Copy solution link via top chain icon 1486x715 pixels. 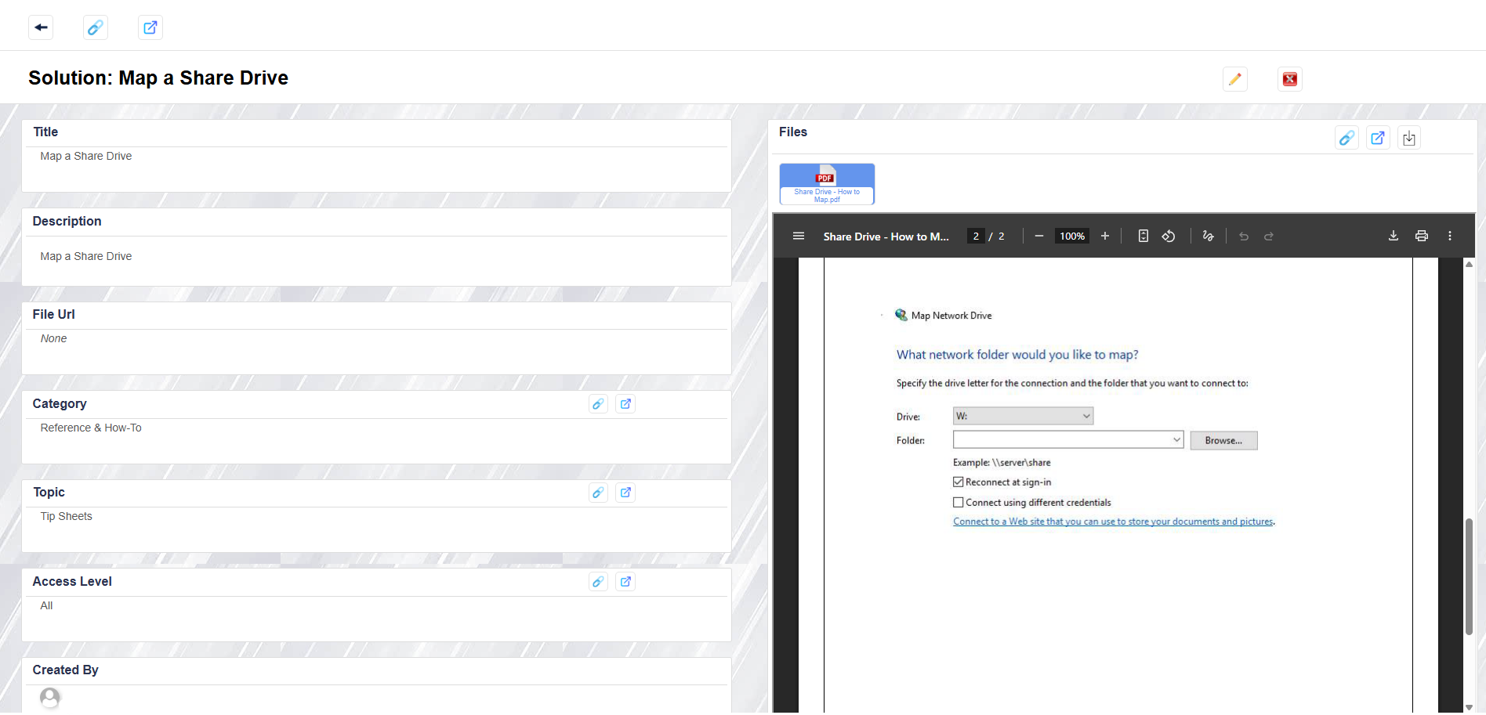tap(95, 27)
